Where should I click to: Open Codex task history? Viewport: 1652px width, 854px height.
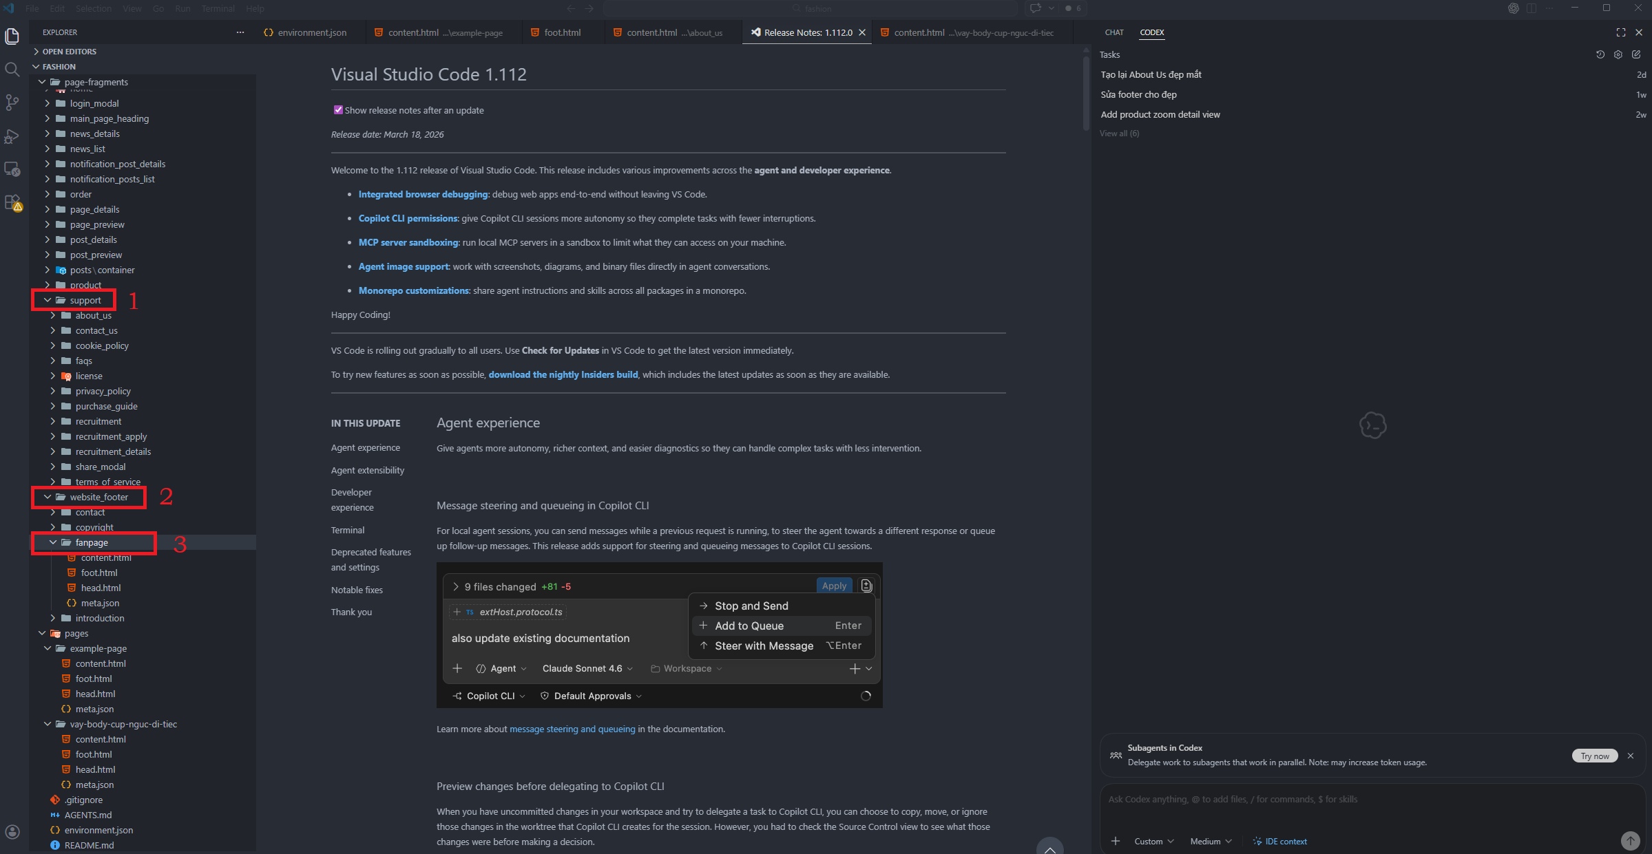tap(1600, 55)
